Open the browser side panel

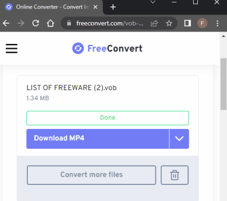[x=188, y=23]
